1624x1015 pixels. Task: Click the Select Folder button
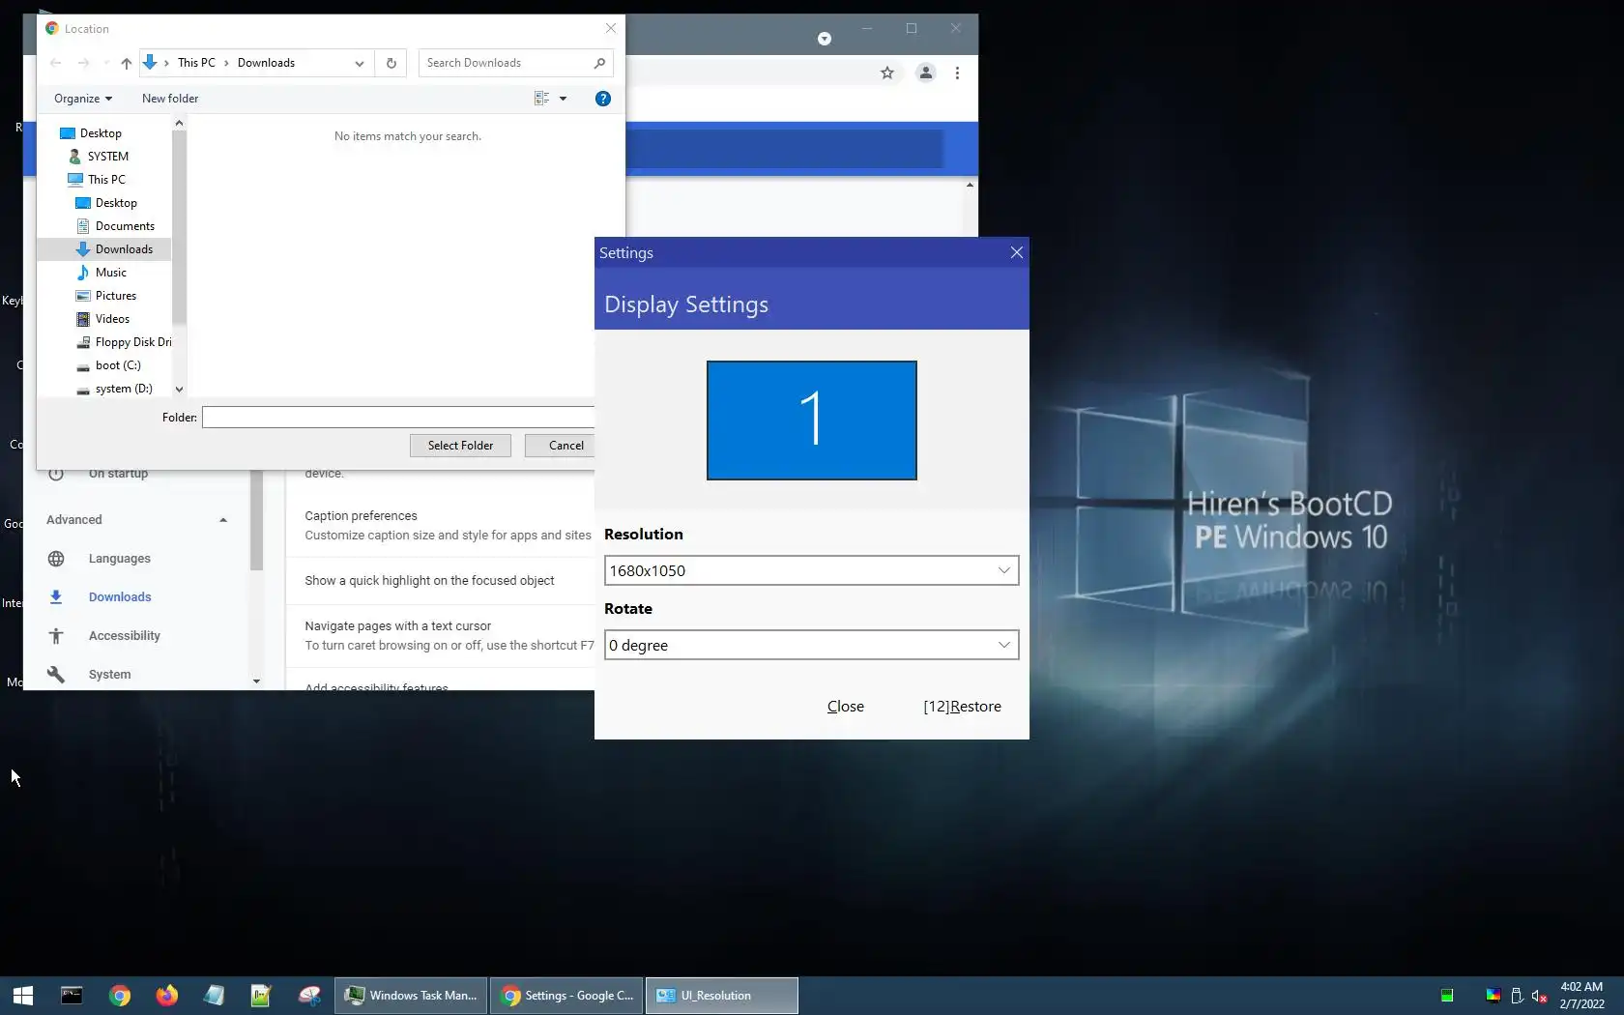460,446
